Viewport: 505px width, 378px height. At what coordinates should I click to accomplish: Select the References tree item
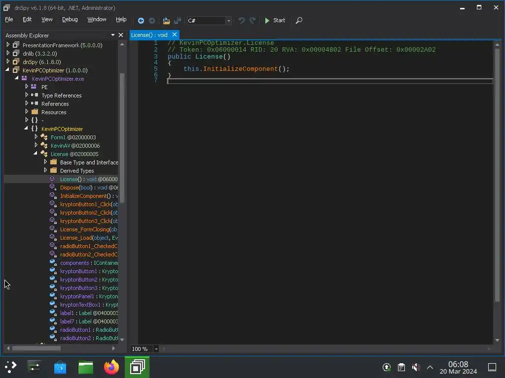pyautogui.click(x=55, y=104)
